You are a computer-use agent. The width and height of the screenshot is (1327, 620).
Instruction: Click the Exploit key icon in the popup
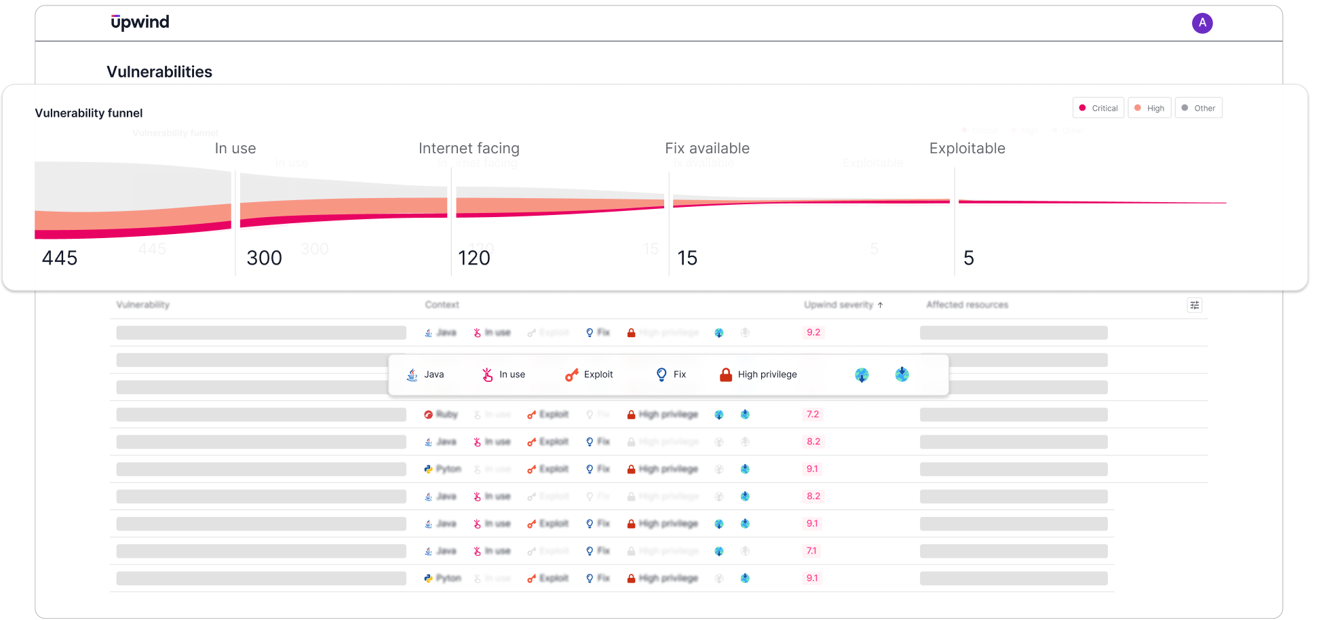(x=571, y=374)
